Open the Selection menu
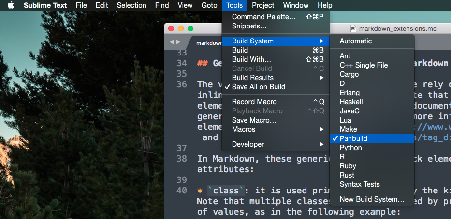The width and height of the screenshot is (451, 219). [131, 5]
